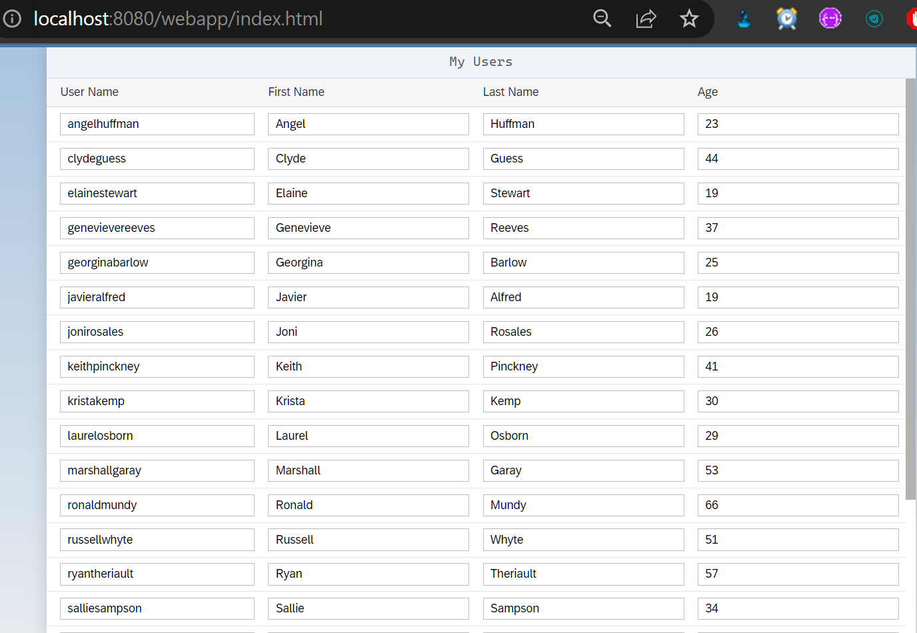Edit the age field showing 37
The height and width of the screenshot is (633, 917).
click(798, 228)
